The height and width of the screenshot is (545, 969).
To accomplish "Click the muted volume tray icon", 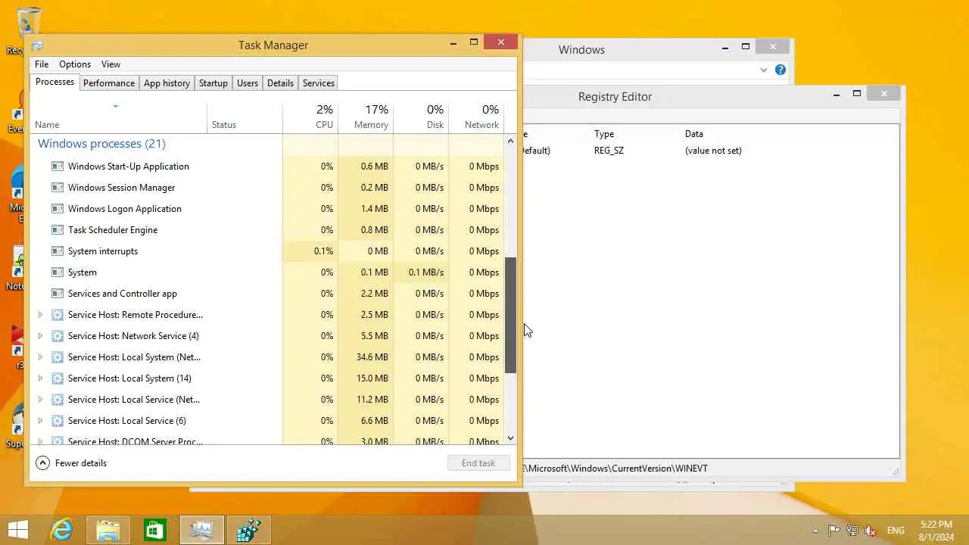I will (871, 531).
